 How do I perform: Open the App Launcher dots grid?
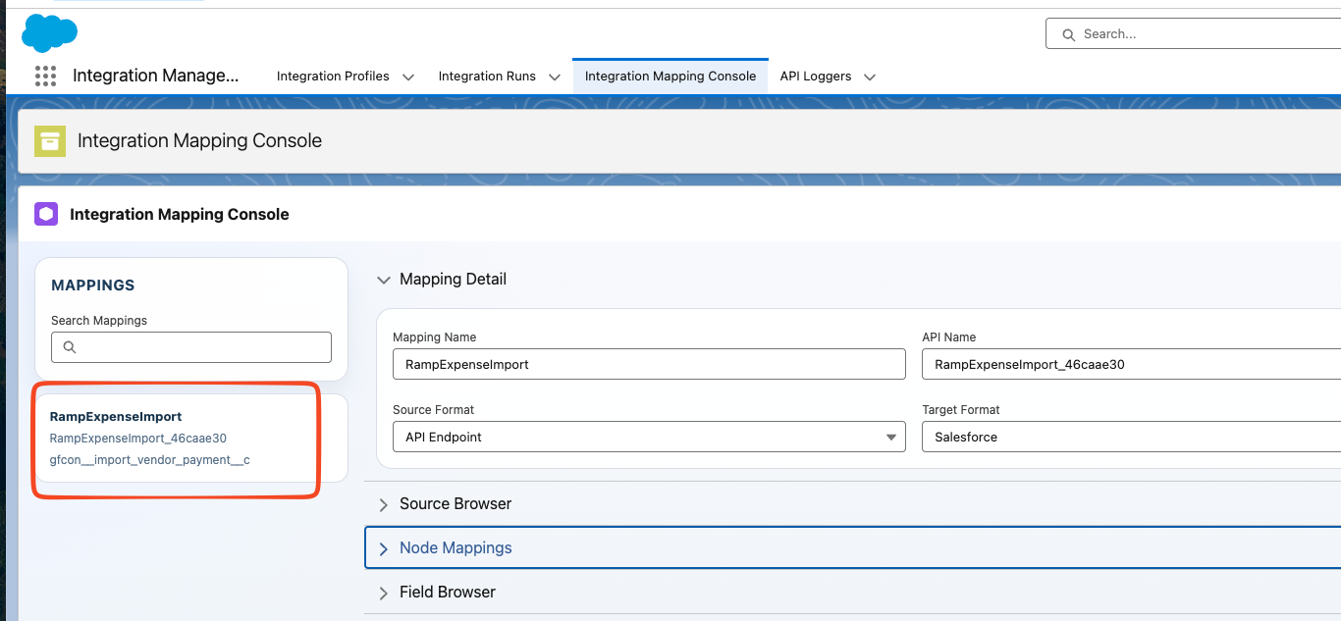[x=45, y=76]
